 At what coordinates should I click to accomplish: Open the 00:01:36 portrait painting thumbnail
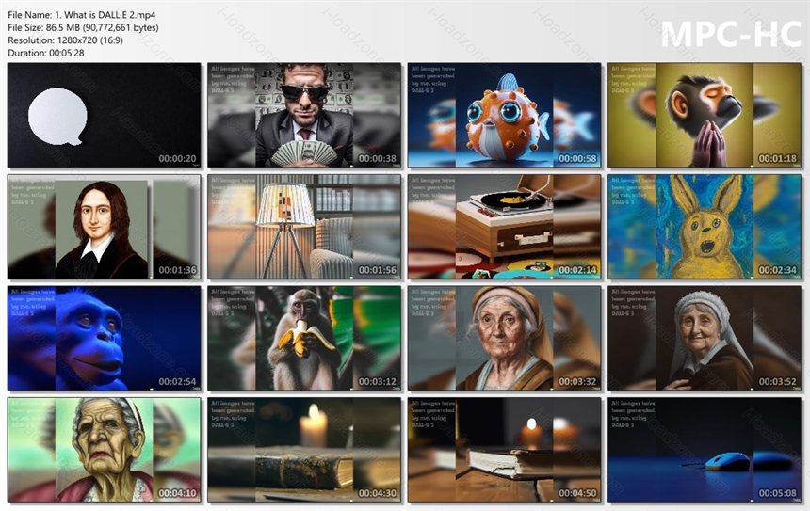tap(104, 227)
